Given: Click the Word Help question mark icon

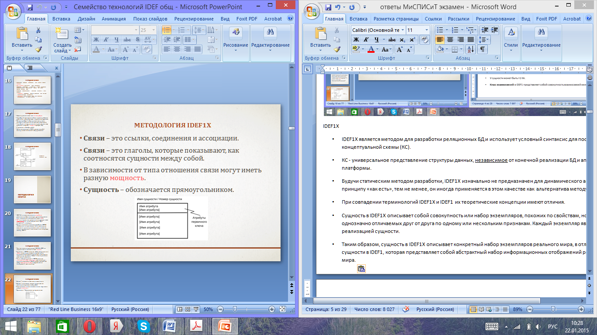Looking at the screenshot, I should [588, 19].
